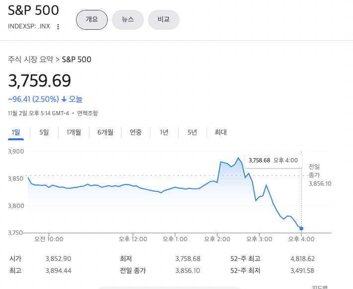Click the 오전 10:00 axis label
The width and height of the screenshot is (353, 289).
click(x=49, y=239)
